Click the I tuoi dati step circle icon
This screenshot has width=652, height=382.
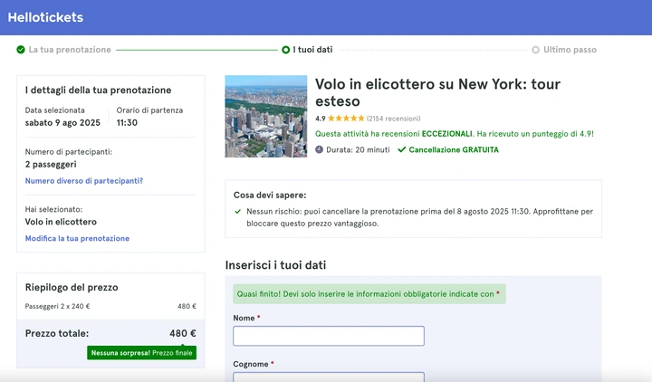pyautogui.click(x=286, y=50)
